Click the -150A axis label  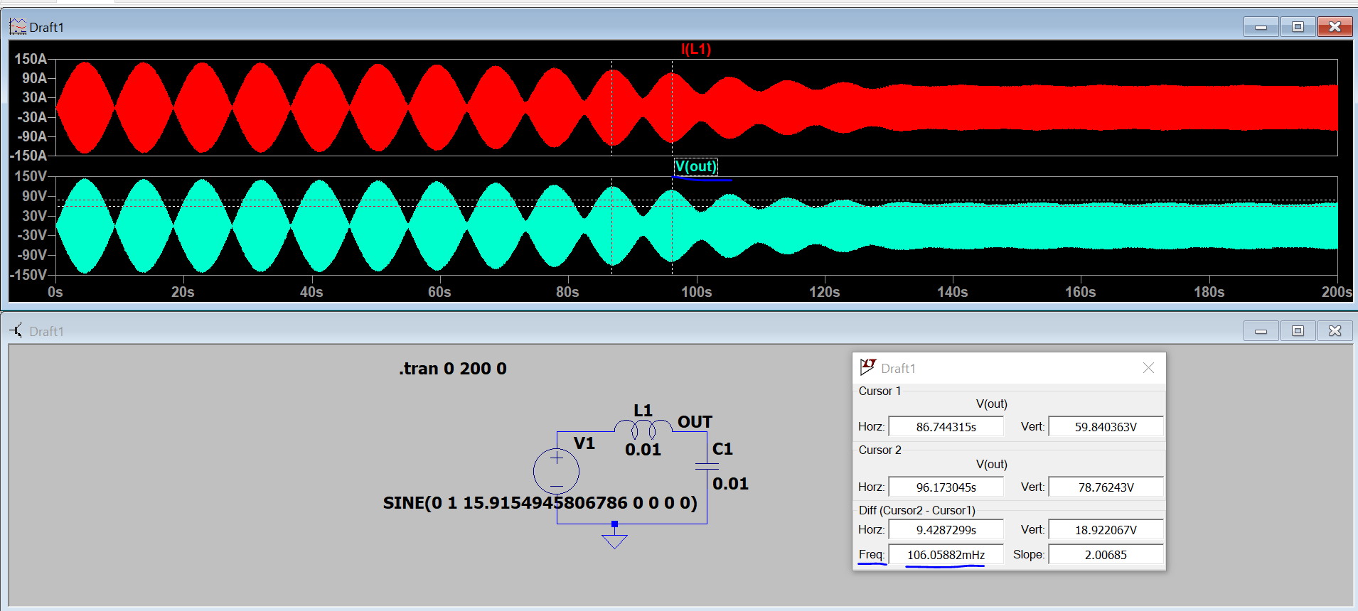(28, 156)
